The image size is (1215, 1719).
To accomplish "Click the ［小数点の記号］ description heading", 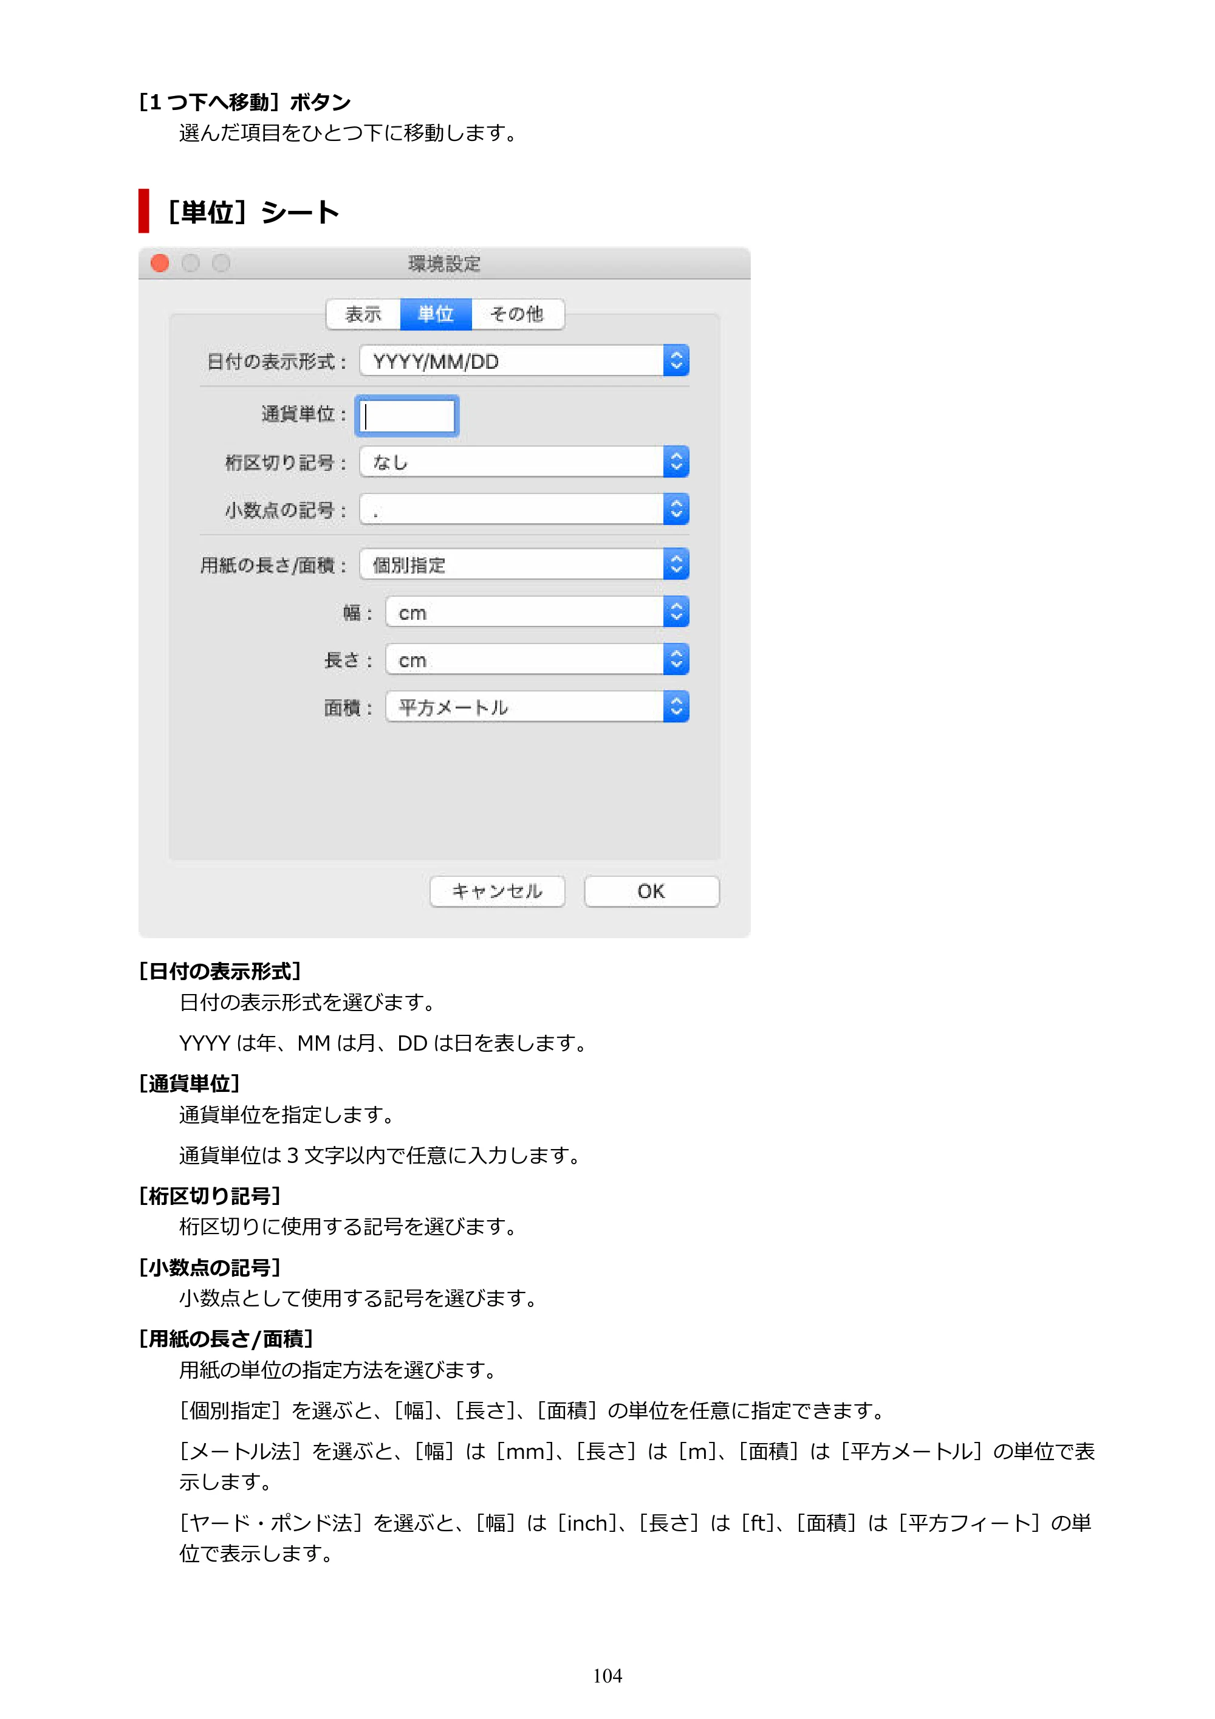I will [x=210, y=1268].
